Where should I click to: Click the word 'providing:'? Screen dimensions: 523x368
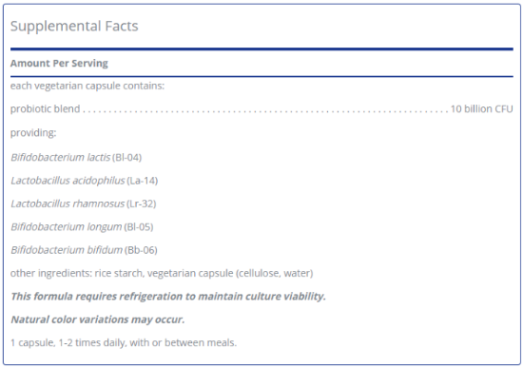tap(33, 132)
